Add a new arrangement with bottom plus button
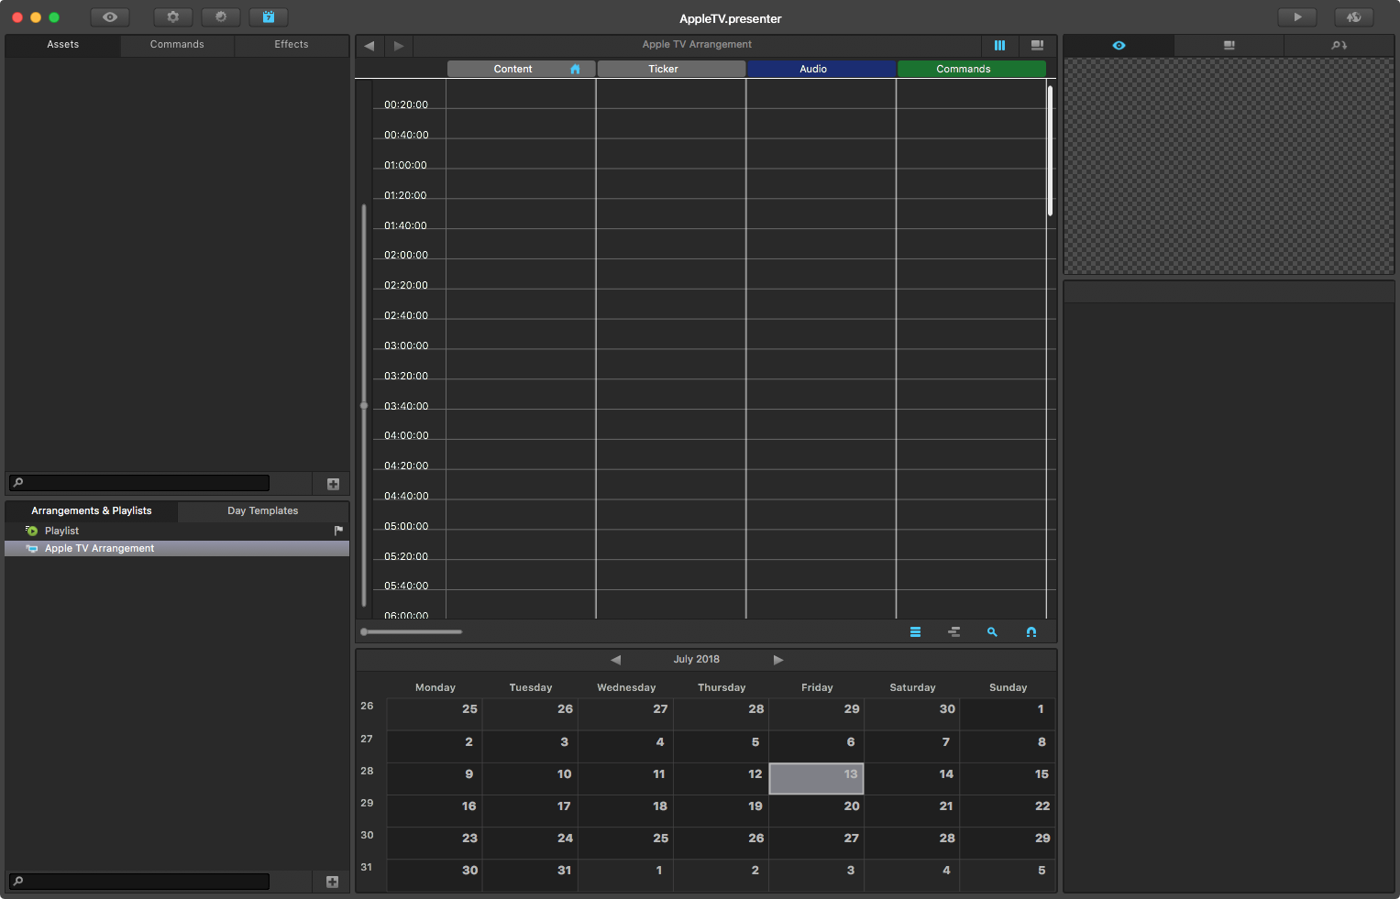This screenshot has width=1400, height=899. (332, 882)
